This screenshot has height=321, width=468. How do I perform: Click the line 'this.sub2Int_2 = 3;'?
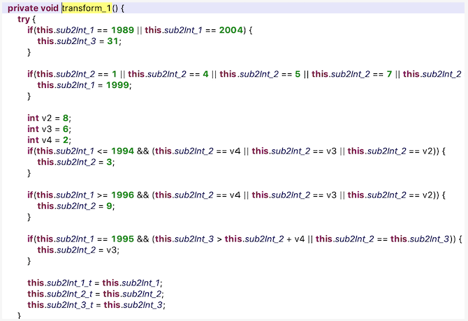pos(76,162)
